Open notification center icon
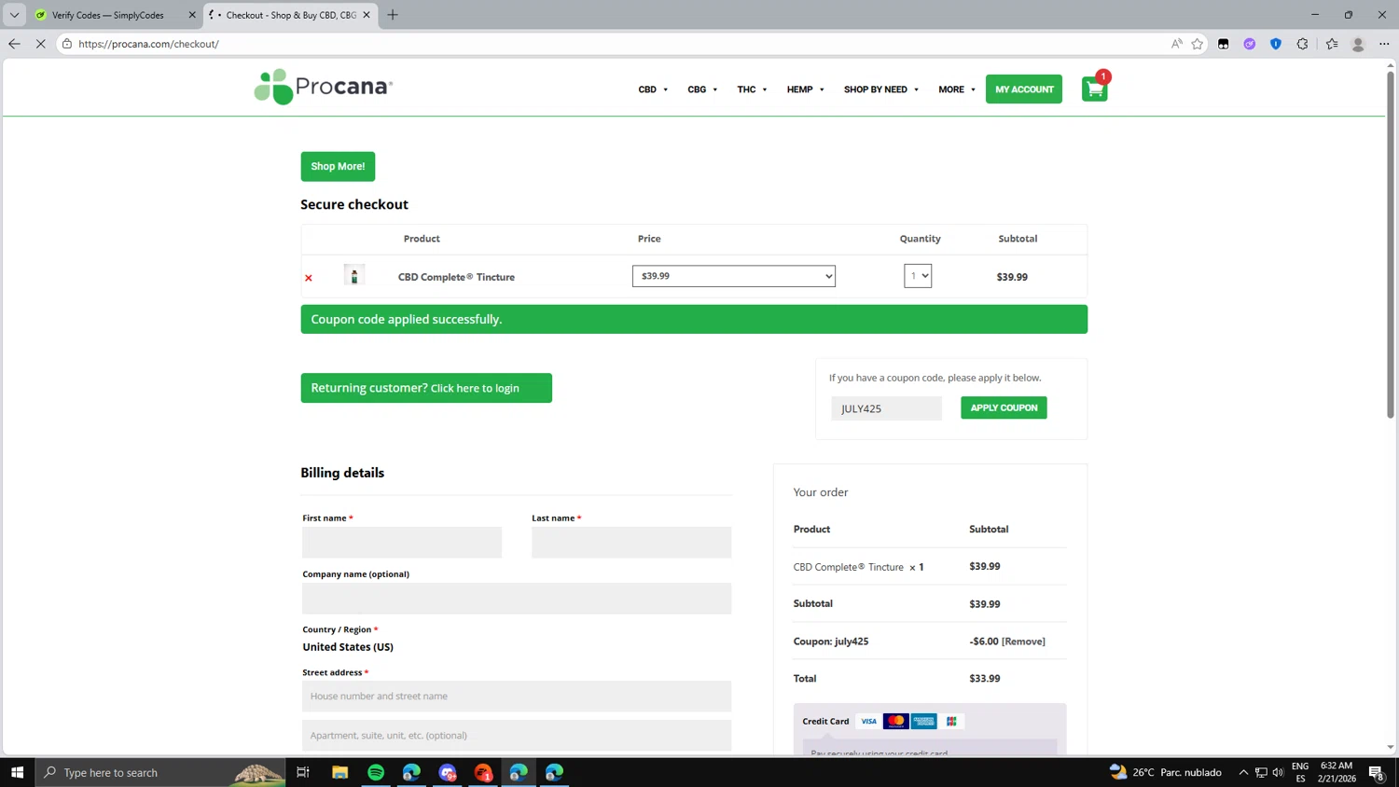Screen dimensions: 1399x787 pos(1376,772)
